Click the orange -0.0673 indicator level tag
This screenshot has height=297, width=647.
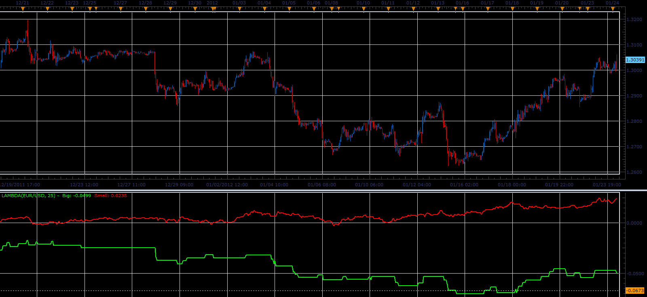click(x=635, y=291)
